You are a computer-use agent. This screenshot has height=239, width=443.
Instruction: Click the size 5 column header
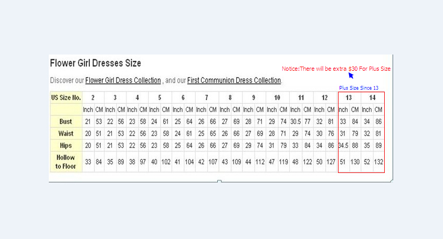(x=160, y=97)
